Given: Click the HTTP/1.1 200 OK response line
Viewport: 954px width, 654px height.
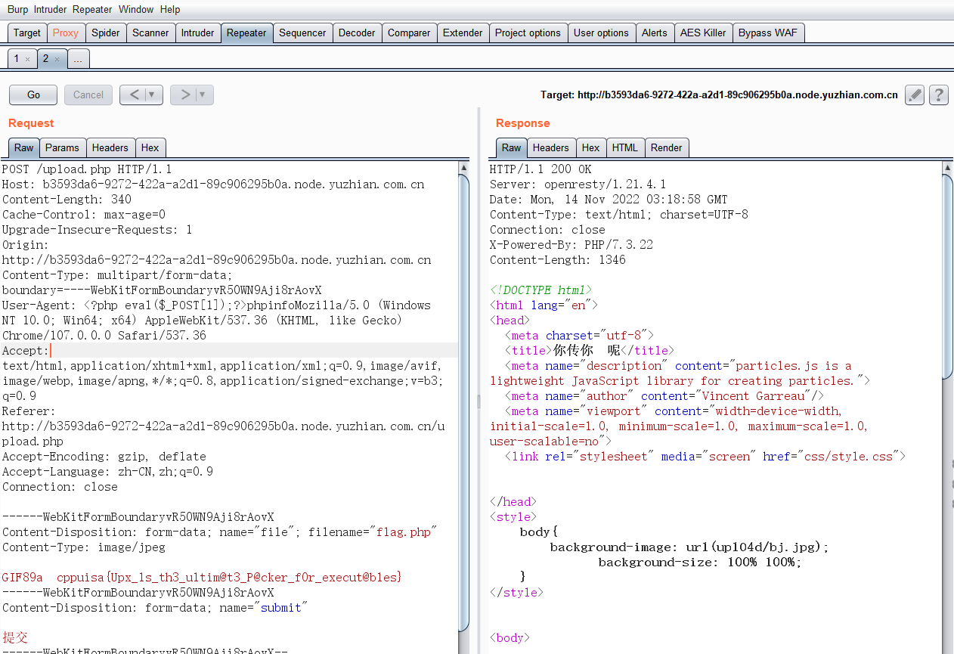Looking at the screenshot, I should (541, 169).
